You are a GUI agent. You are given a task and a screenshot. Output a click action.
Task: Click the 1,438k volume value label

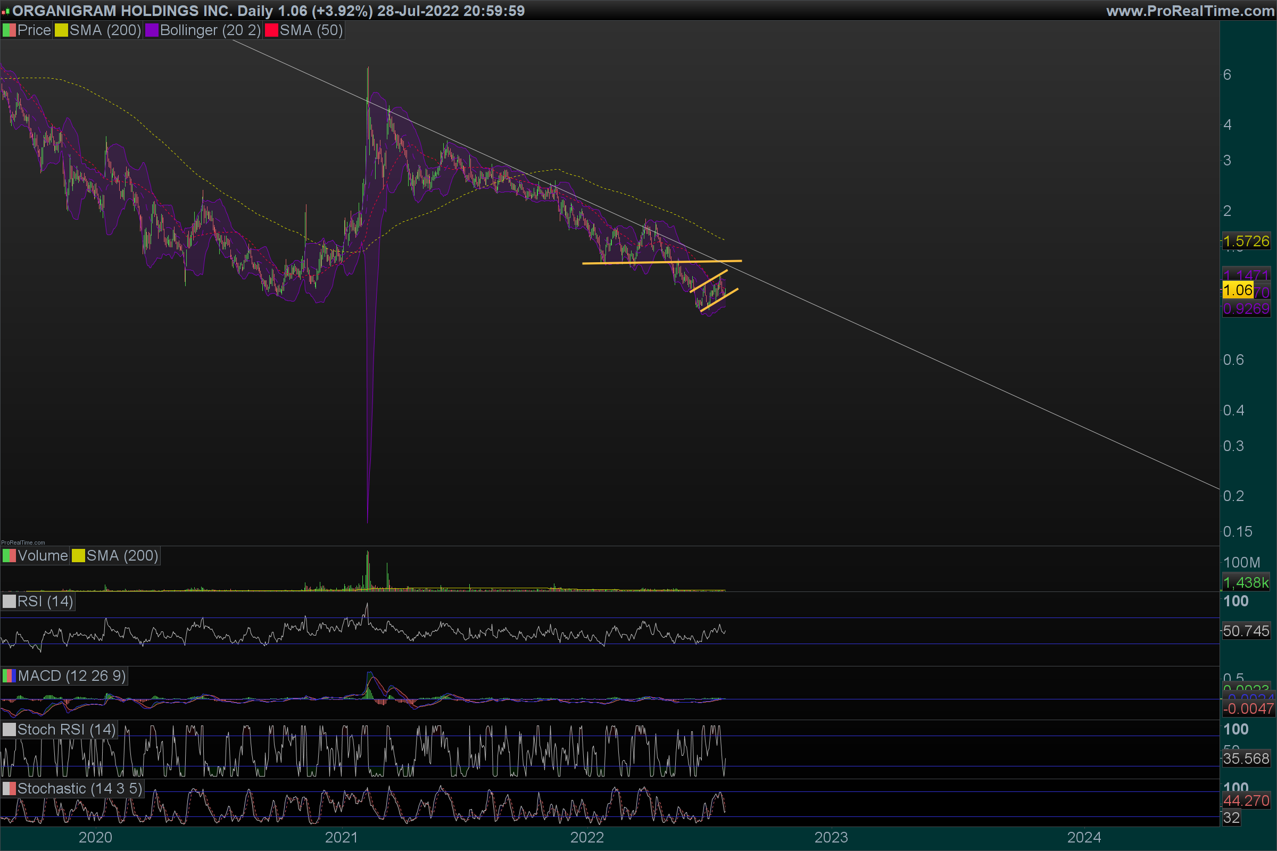tap(1246, 583)
